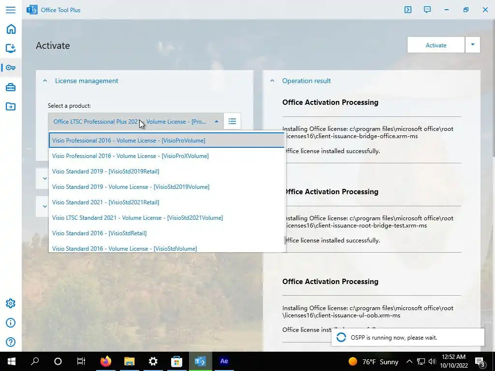The width and height of the screenshot is (495, 371).
Task: Open the Deploy download icon in sidebar
Action: [11, 48]
